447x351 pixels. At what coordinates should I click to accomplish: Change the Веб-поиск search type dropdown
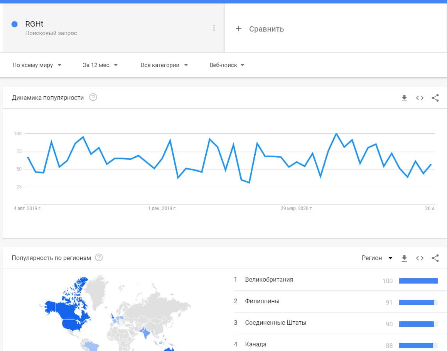(227, 65)
